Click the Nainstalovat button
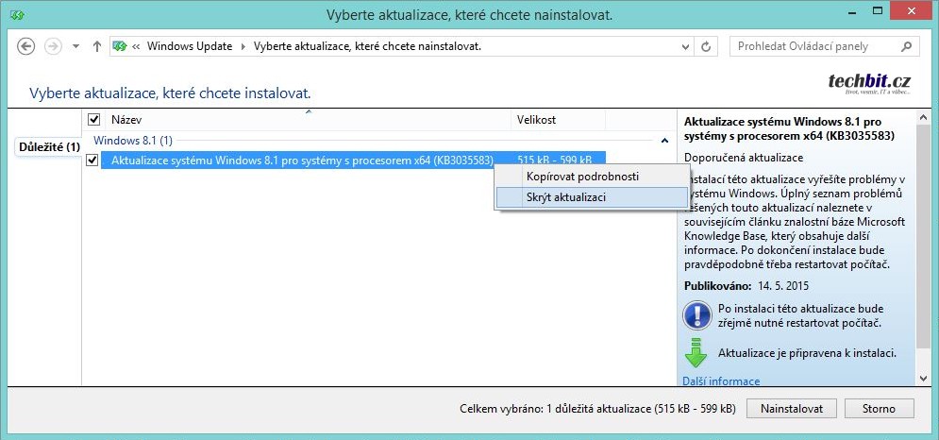Image resolution: width=939 pixels, height=440 pixels. (x=792, y=409)
